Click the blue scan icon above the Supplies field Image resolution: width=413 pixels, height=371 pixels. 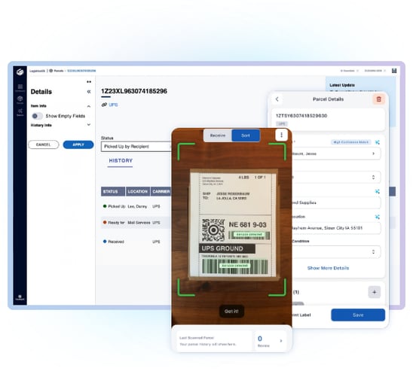tap(377, 191)
